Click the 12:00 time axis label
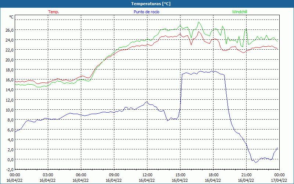 pos(147,175)
